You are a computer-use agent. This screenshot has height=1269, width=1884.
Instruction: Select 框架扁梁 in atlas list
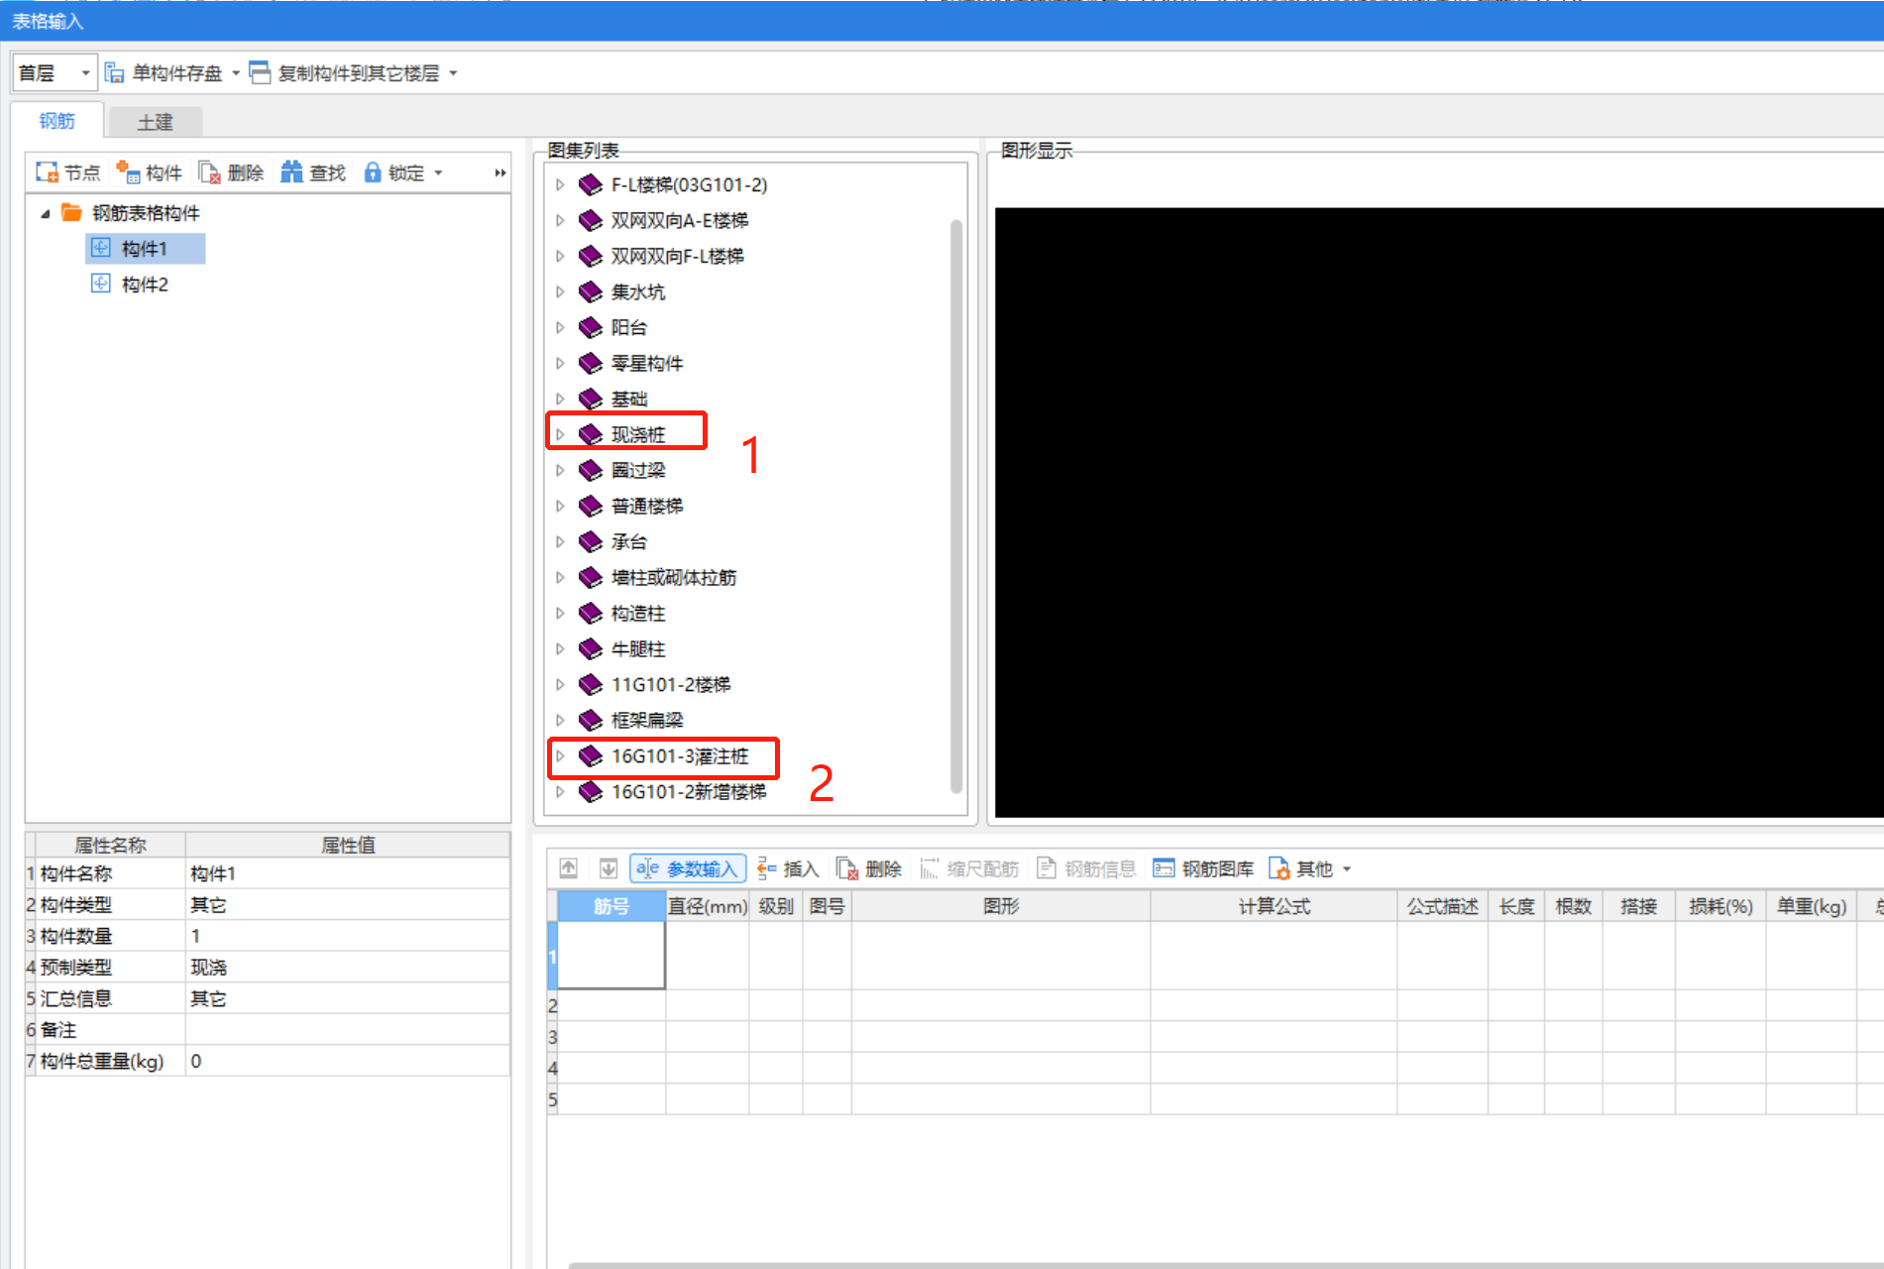pyautogui.click(x=646, y=720)
